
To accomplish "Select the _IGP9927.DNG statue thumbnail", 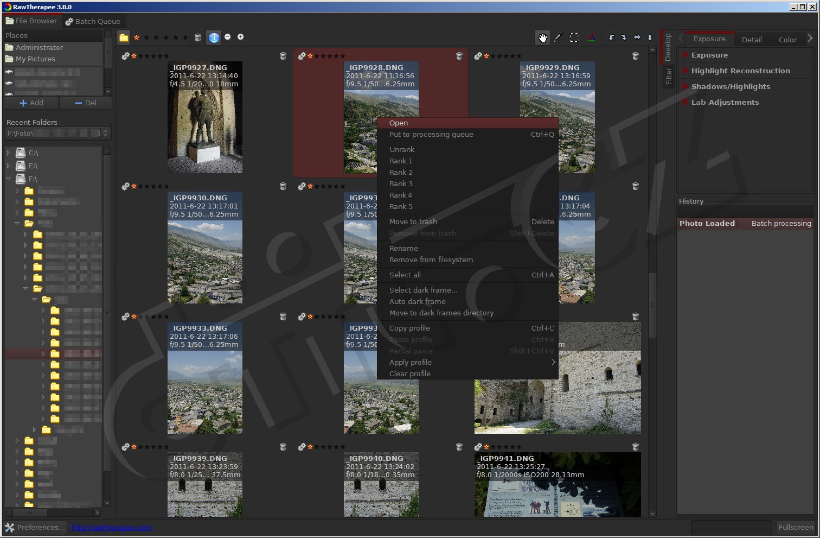I will click(205, 117).
